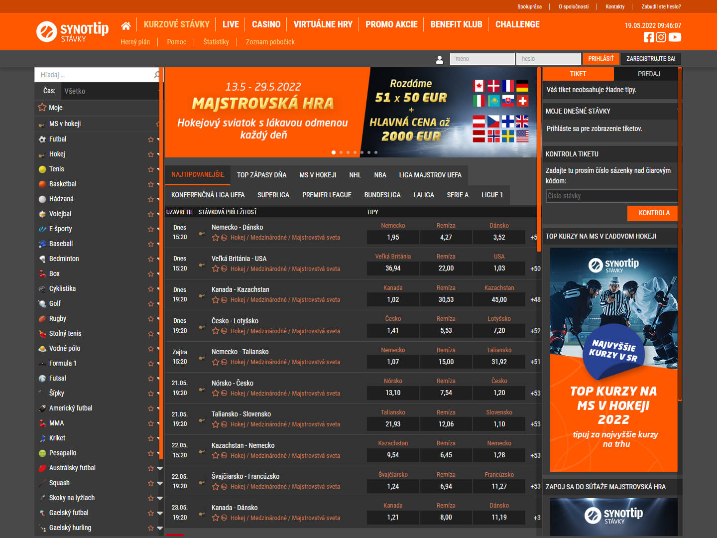This screenshot has height=538, width=717.
Task: Show +52 more bets for Česko - Lotyšsko
Action: (535, 331)
